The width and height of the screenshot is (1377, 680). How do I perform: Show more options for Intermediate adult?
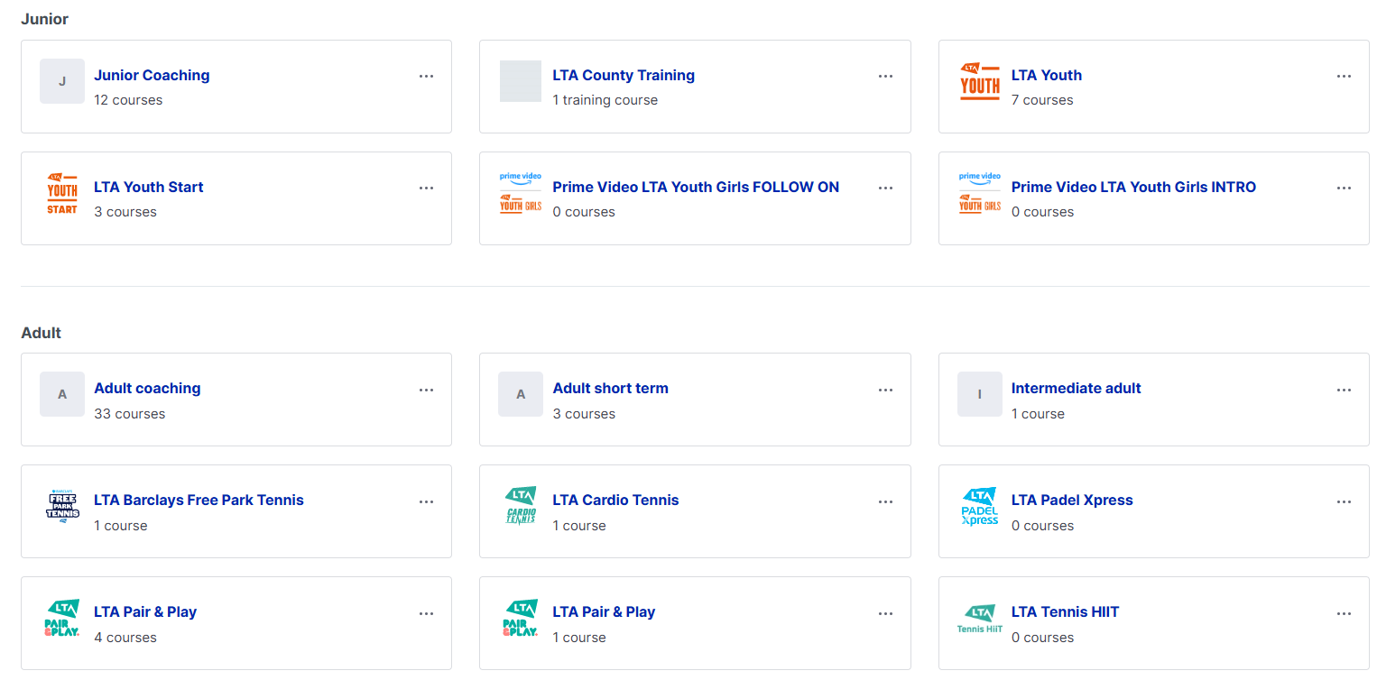point(1344,390)
